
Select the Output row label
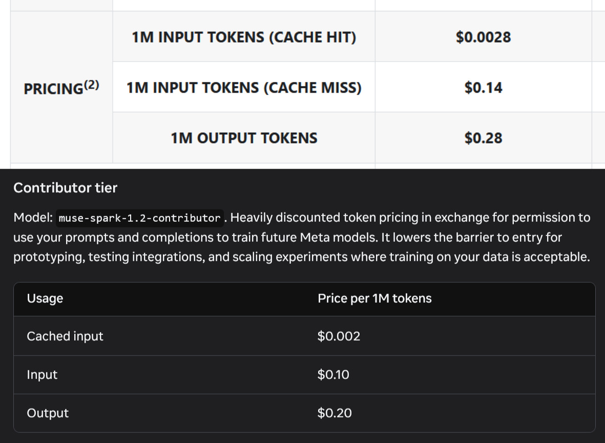[x=48, y=413]
